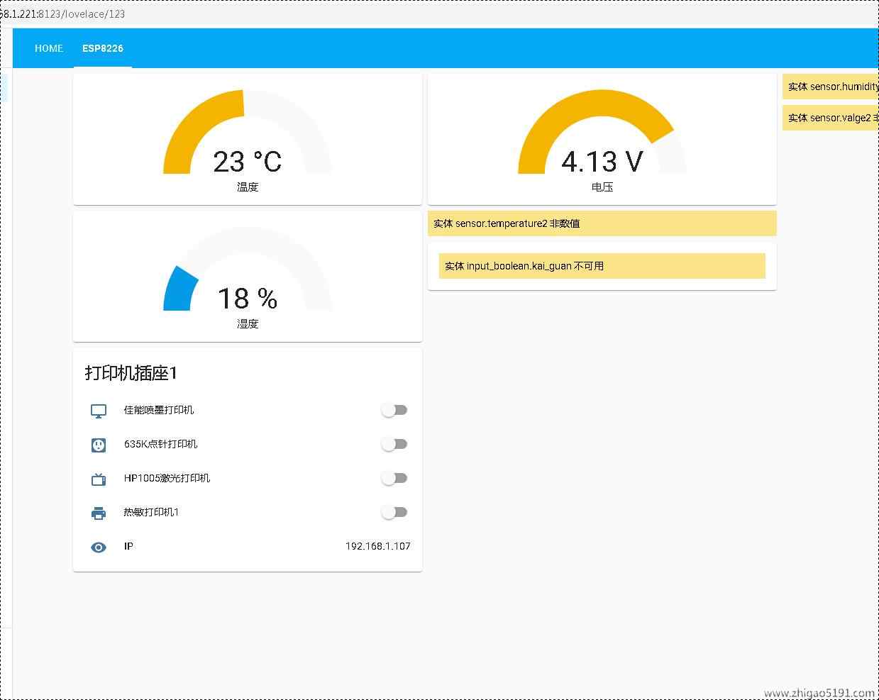
Task: Click the eye icon beside IP
Action: [99, 547]
